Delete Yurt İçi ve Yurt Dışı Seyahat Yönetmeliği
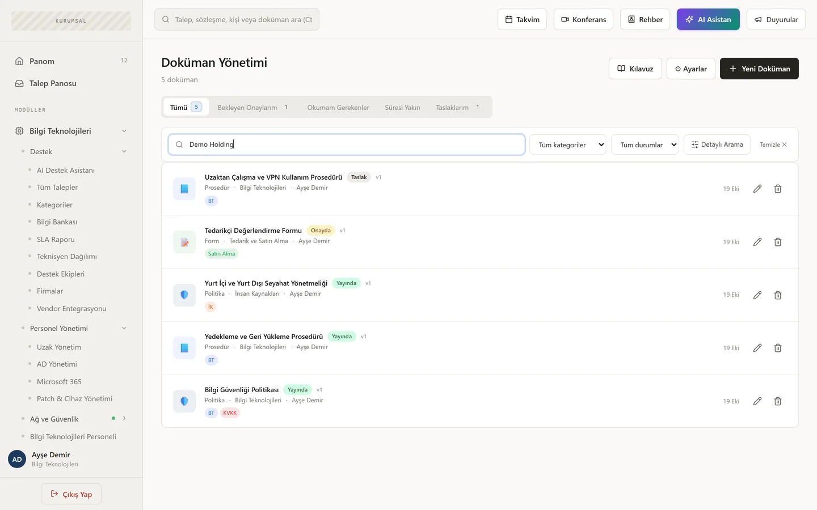Screen dimensions: 817x510 point(778,295)
